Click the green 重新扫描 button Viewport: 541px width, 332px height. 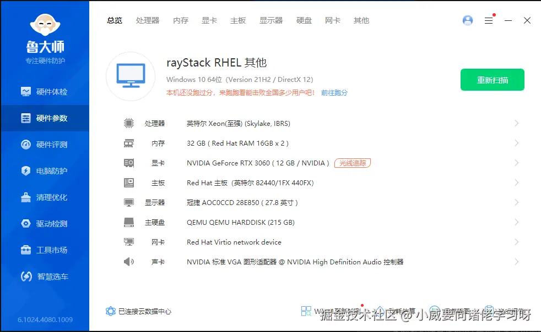coord(493,80)
